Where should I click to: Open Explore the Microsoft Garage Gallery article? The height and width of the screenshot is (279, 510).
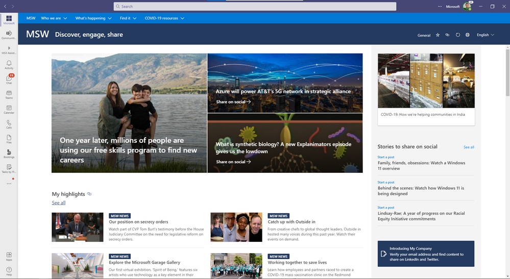tap(144, 263)
